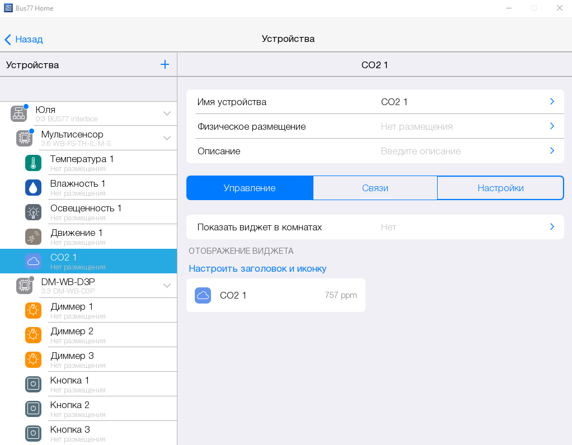This screenshot has height=445, width=572.
Task: Select the Управление tab
Action: [250, 188]
